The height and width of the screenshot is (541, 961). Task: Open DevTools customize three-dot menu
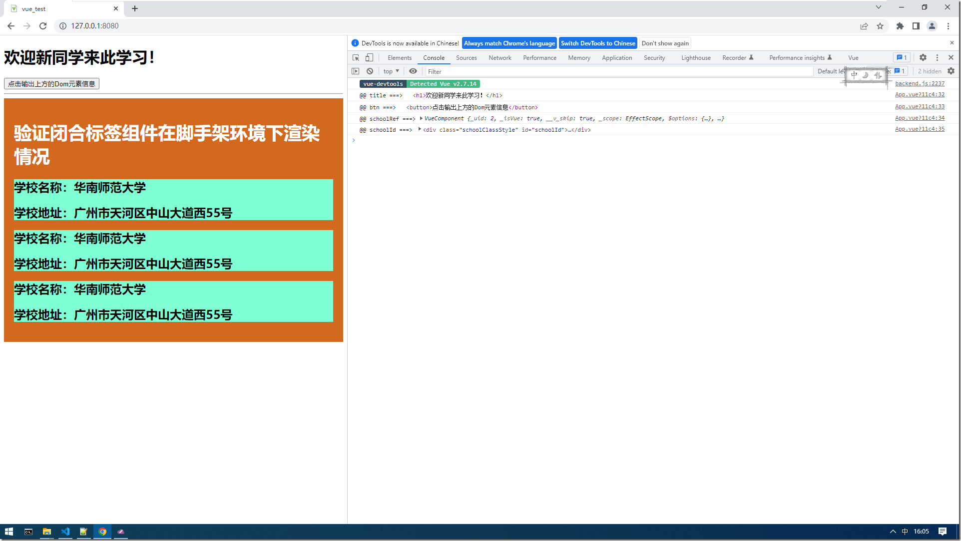pos(937,58)
